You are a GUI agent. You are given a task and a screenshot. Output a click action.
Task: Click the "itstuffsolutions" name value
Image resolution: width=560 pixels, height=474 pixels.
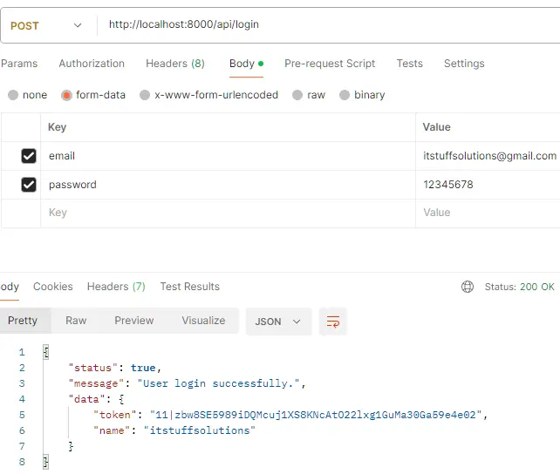(199, 430)
